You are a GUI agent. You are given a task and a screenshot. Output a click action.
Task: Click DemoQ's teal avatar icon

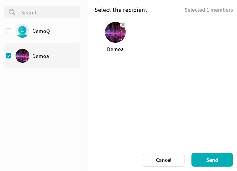click(22, 31)
